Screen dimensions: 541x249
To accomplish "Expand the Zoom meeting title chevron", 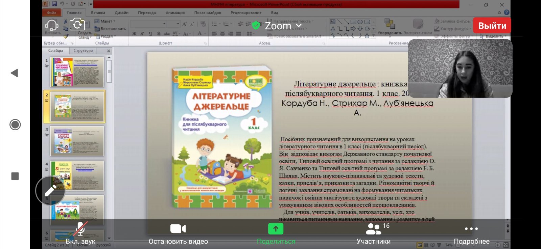I will click(299, 26).
